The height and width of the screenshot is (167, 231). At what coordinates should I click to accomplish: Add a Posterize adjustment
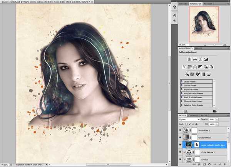click(x=192, y=74)
